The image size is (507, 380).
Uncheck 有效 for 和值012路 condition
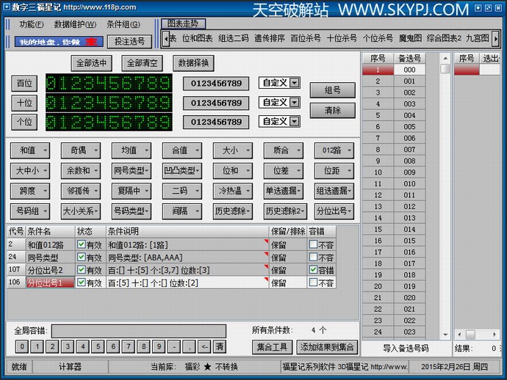[82, 245]
